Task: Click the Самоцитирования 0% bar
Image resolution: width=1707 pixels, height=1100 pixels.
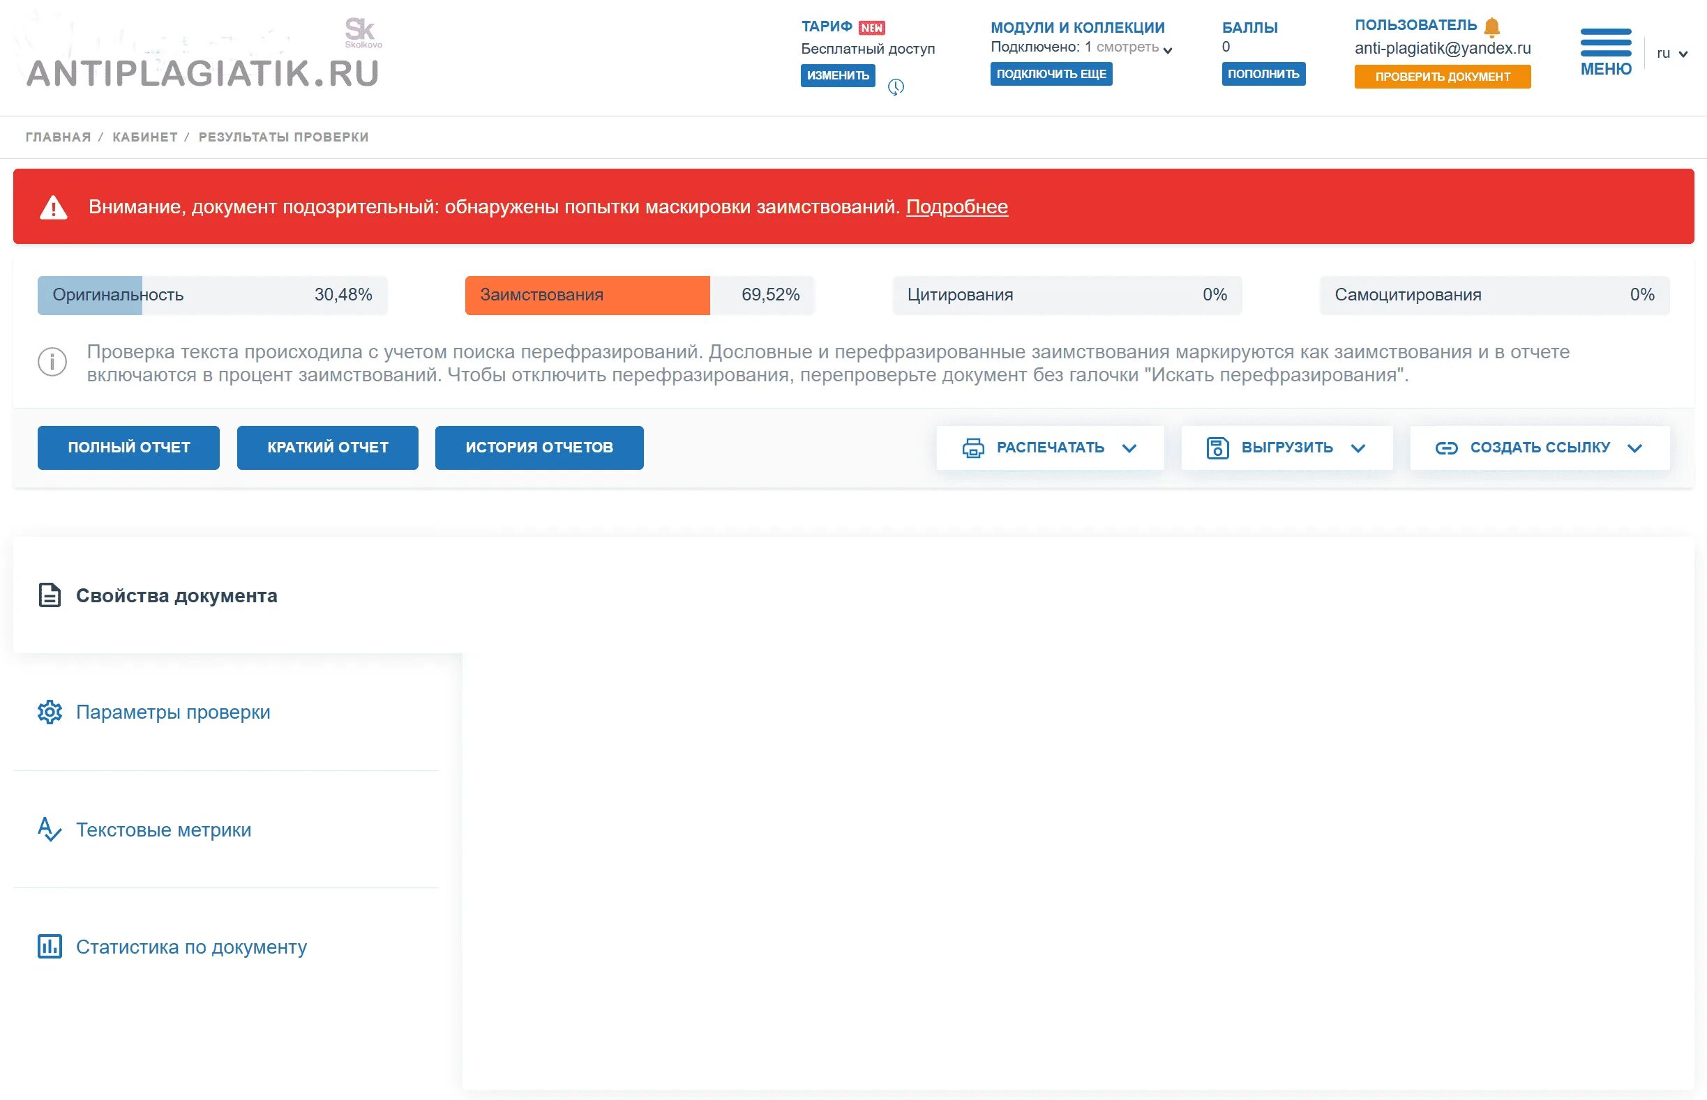Action: [1495, 295]
